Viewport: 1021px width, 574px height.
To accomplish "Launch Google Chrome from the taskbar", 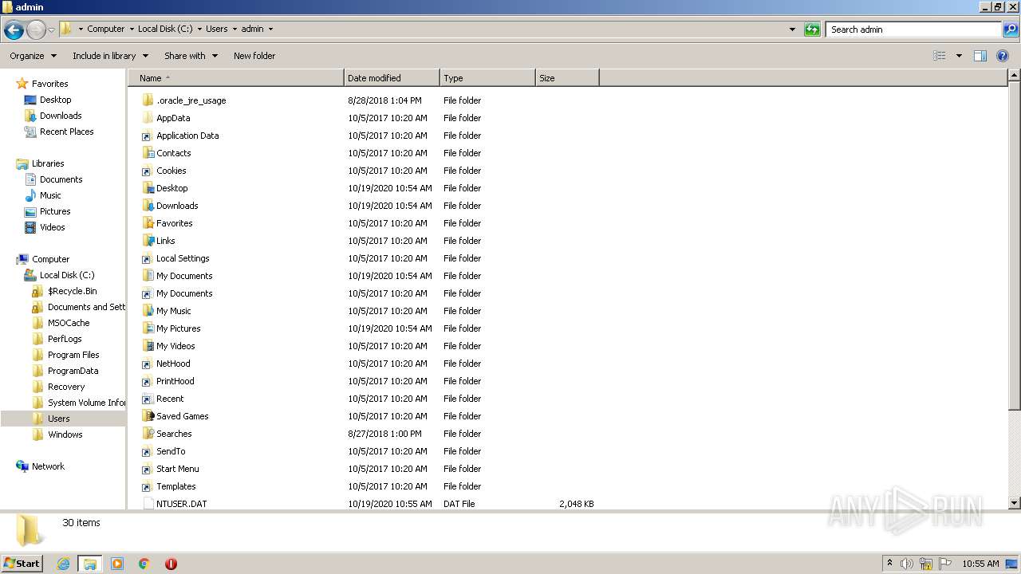I will [x=144, y=564].
